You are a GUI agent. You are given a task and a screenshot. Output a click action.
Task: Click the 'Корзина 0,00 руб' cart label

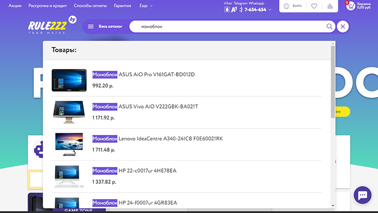tap(364, 6)
